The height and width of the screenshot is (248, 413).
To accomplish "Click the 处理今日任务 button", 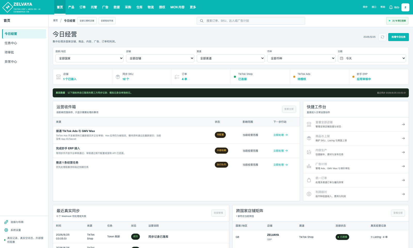I will [398, 37].
